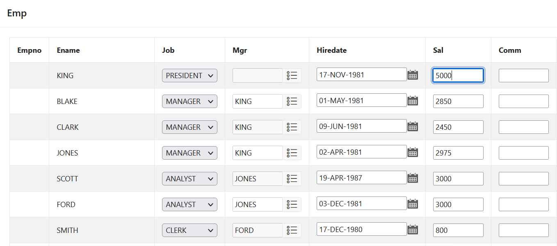
Task: Open the manager list of values for JONES
Action: pos(292,153)
